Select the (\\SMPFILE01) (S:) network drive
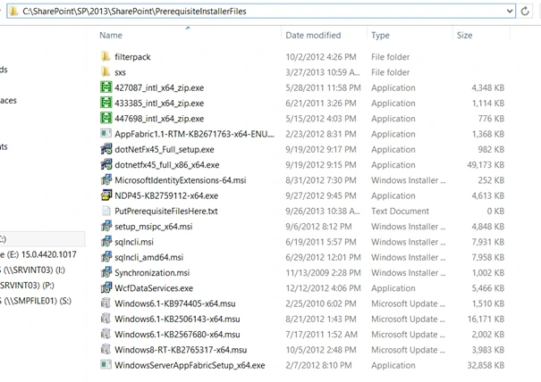The width and height of the screenshot is (541, 382). point(36,301)
